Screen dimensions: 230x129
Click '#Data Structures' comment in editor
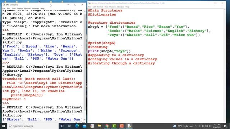105,10
